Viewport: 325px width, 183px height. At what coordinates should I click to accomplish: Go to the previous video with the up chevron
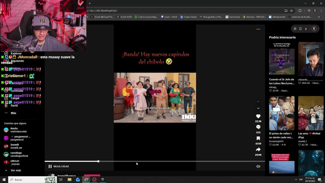pos(258,102)
